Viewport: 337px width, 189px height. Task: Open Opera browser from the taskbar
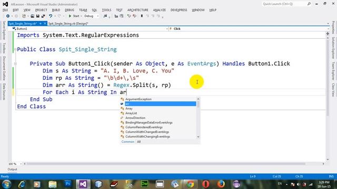point(206,184)
